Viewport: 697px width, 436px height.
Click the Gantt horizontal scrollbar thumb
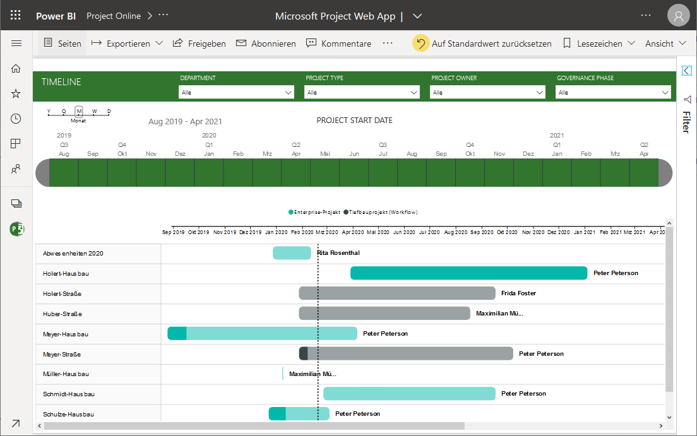pyautogui.click(x=254, y=426)
